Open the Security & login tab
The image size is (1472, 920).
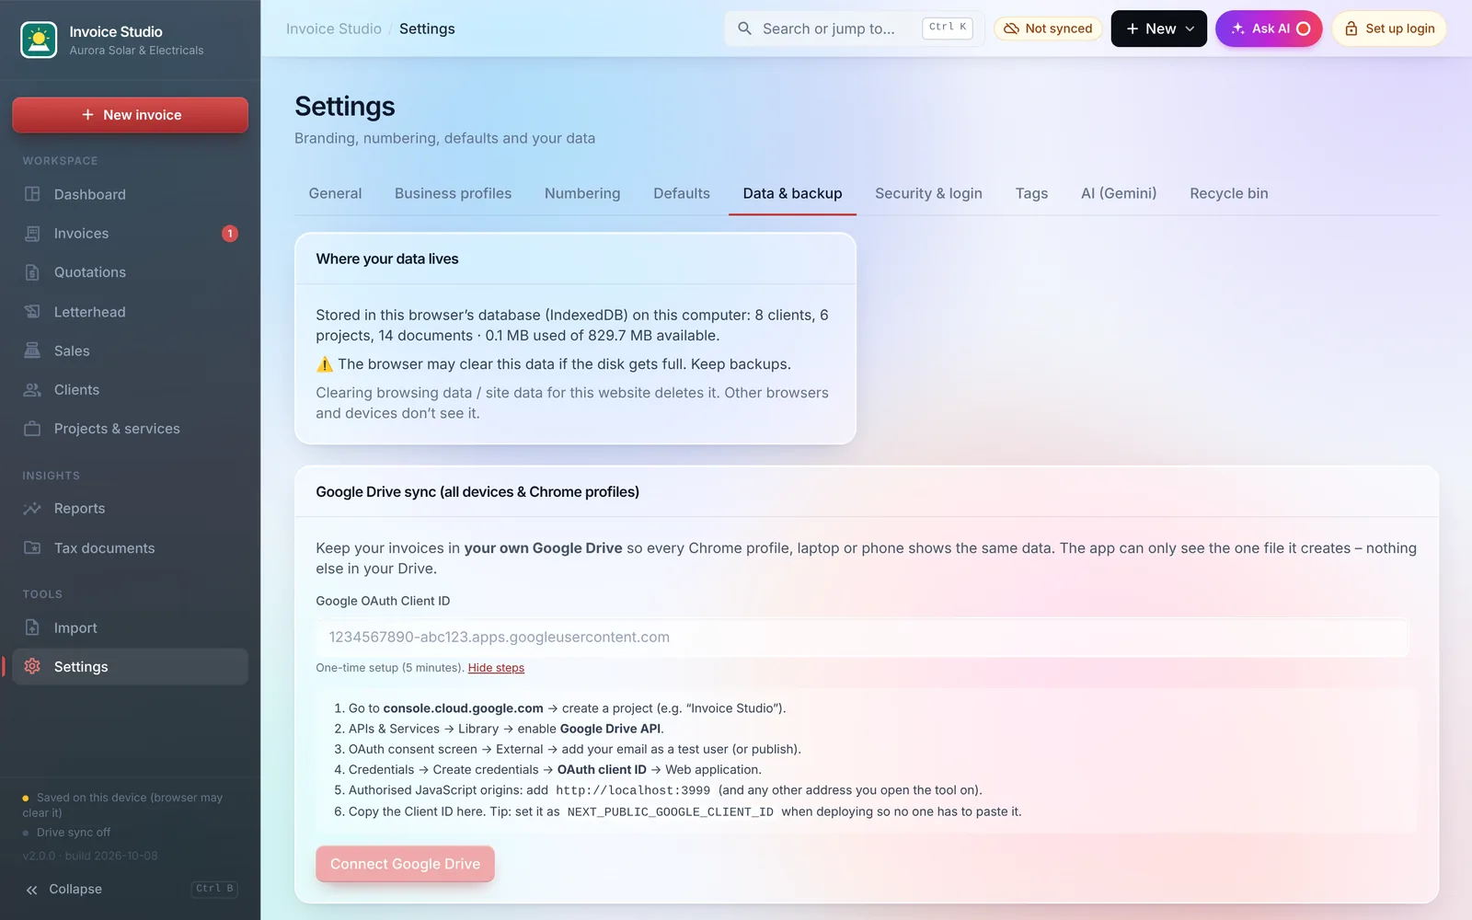coord(928,193)
